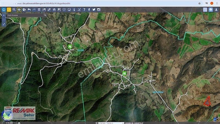
Task: Click the network nodes icon in toolbar
Action: click(79, 10)
